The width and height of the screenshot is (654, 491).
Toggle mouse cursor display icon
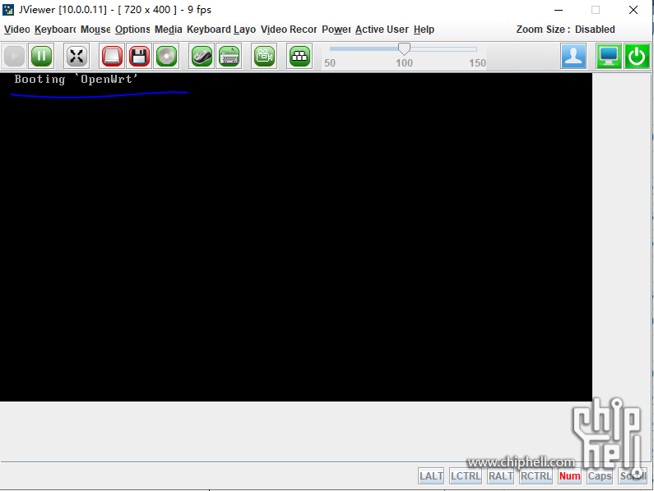(202, 56)
